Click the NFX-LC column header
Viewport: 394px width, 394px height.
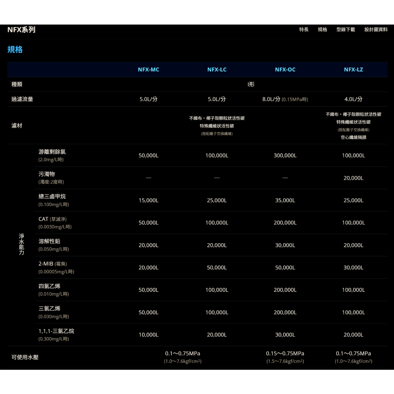click(x=217, y=70)
